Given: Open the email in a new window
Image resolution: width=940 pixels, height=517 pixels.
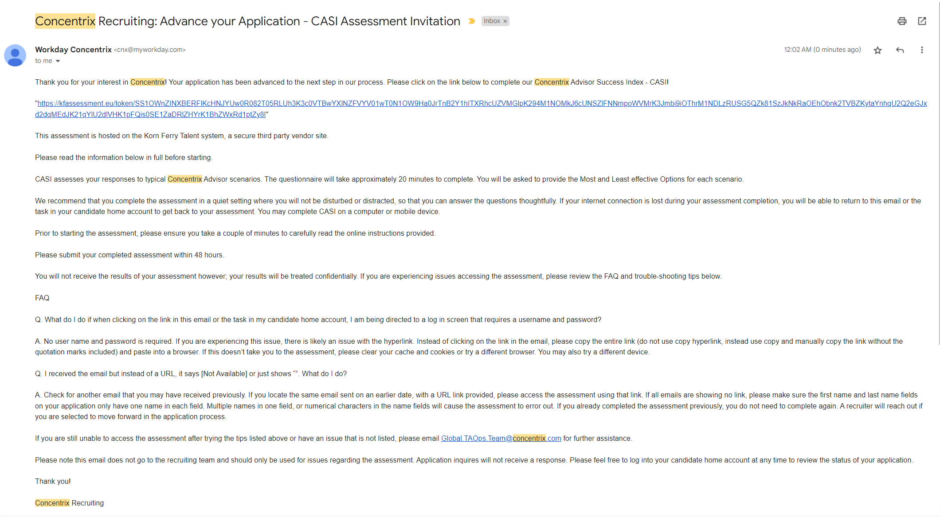Looking at the screenshot, I should tap(922, 21).
